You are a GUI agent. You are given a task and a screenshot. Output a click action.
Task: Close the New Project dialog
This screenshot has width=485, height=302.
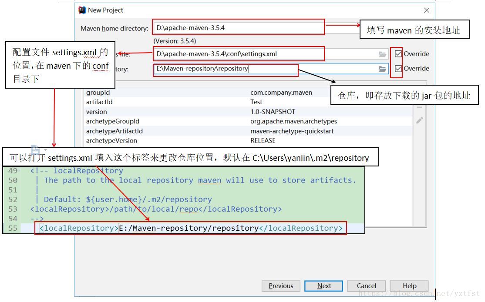427,10
